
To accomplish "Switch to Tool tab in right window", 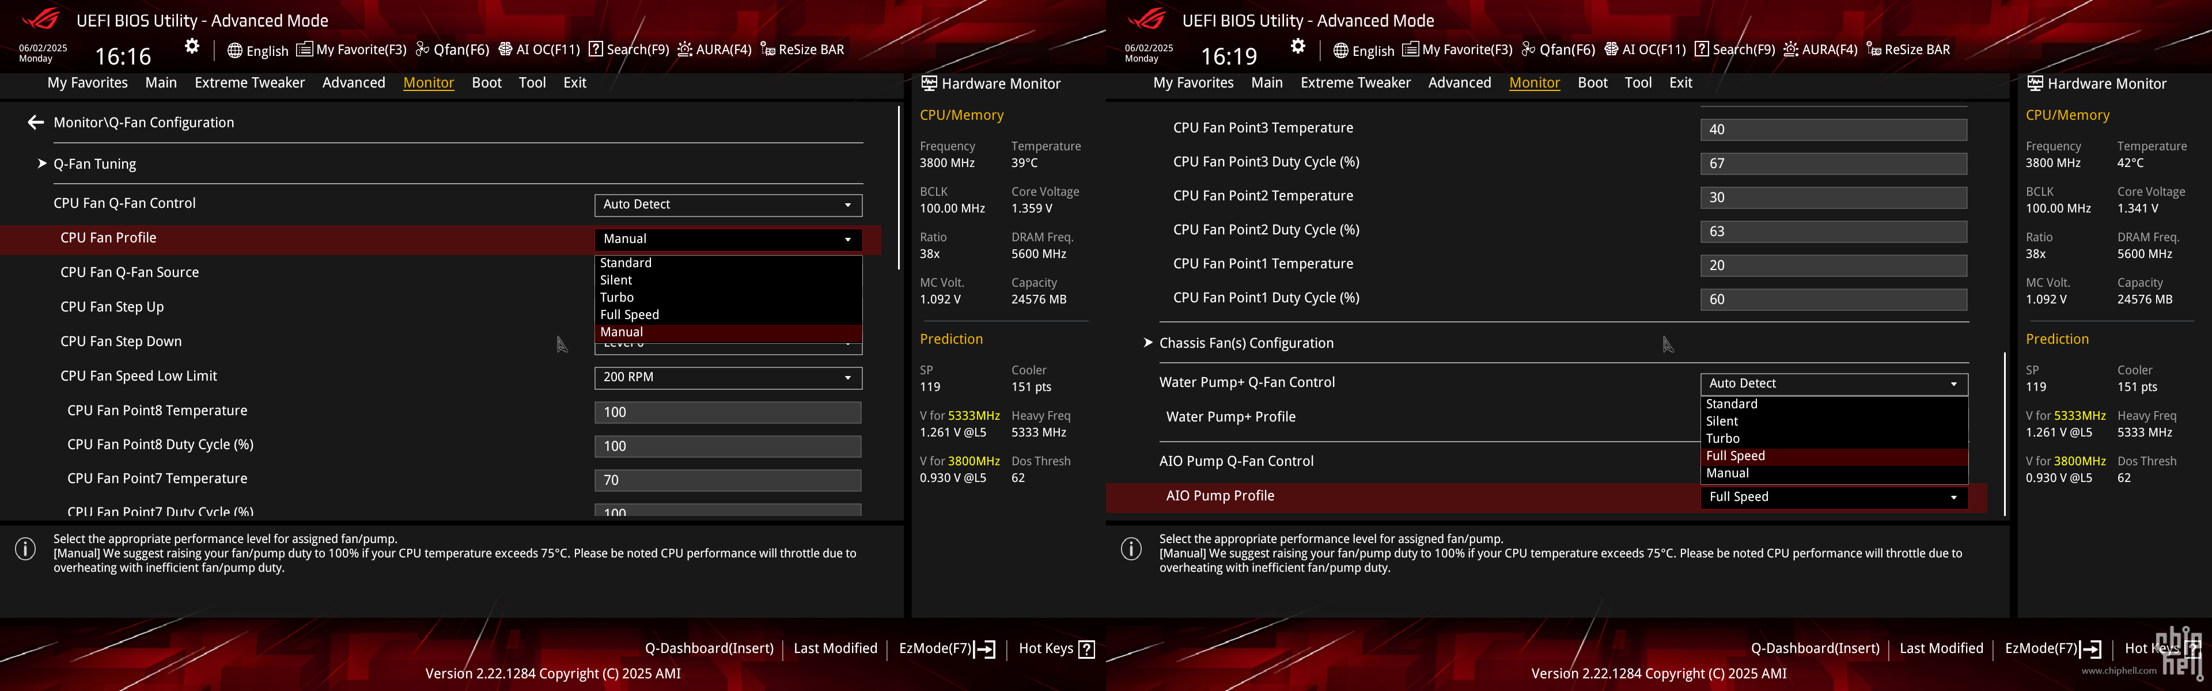I will pyautogui.click(x=1638, y=82).
